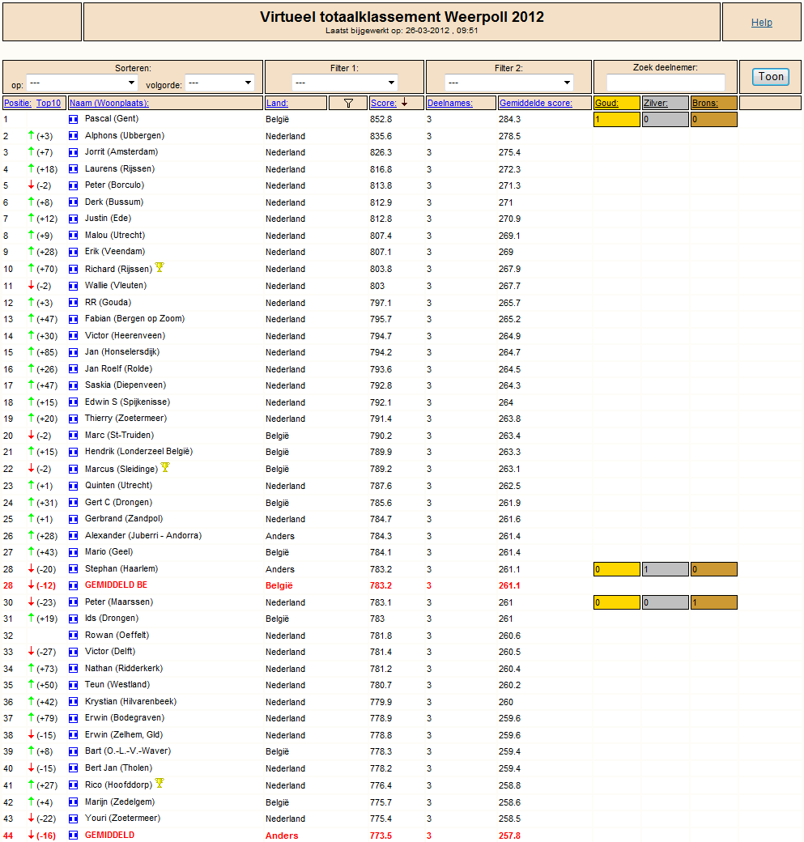804x842 pixels.
Task: Click the name 'Hendrik (Londerzeel België)'
Action: pyautogui.click(x=138, y=452)
